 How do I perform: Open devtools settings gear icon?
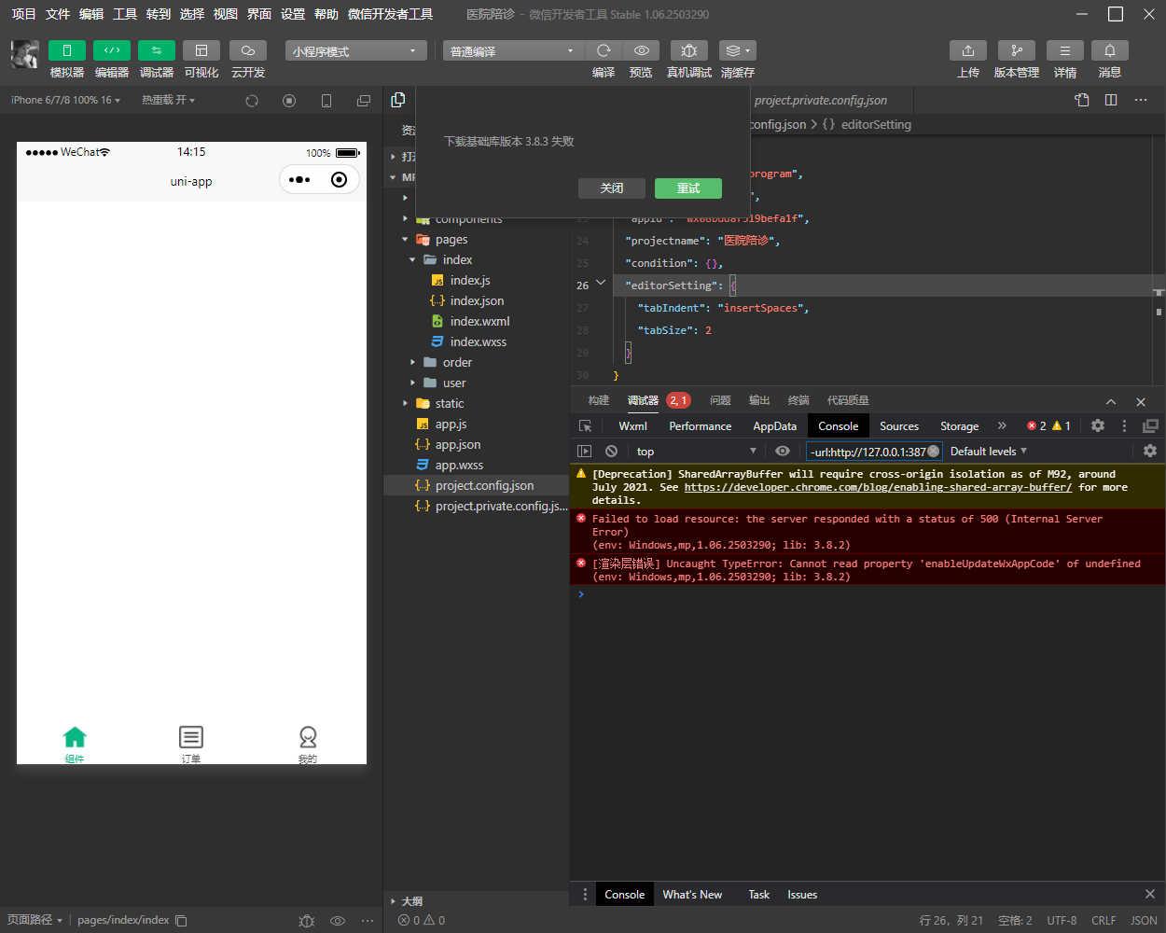click(x=1098, y=425)
